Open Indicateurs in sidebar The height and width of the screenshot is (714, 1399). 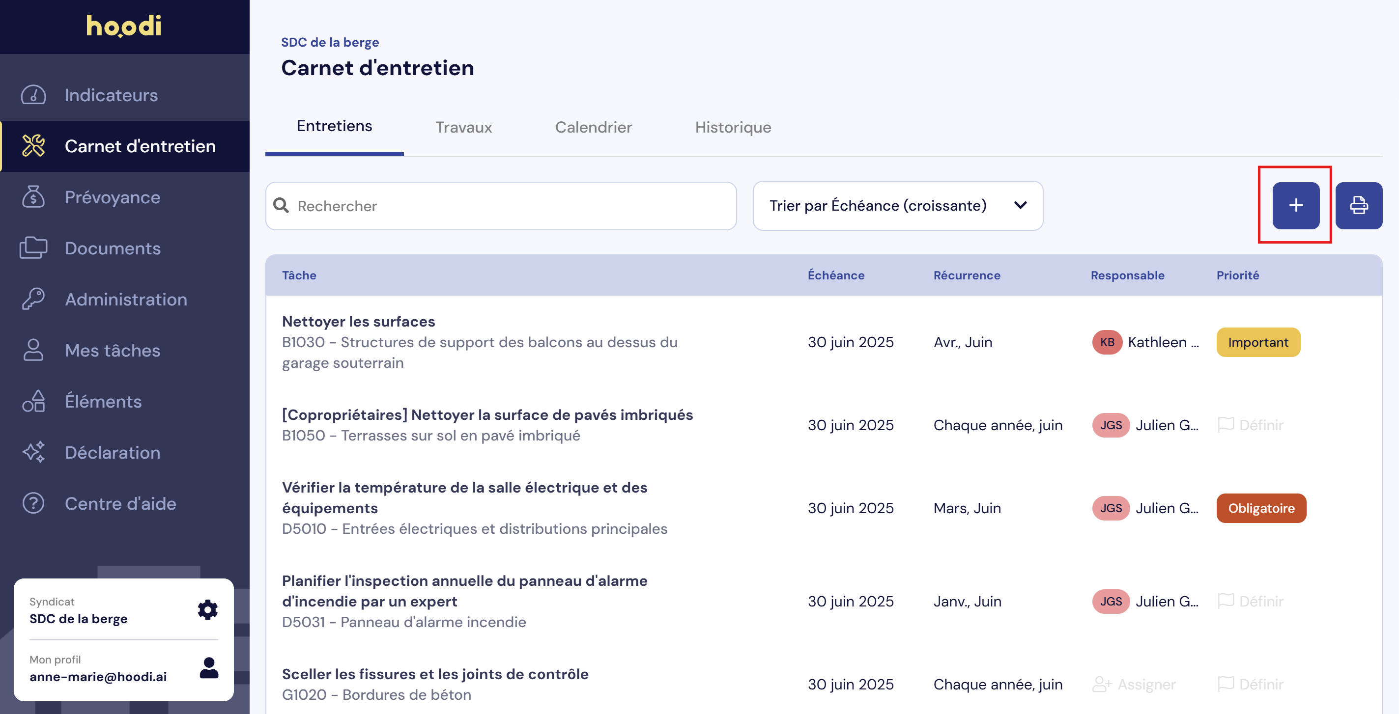[111, 95]
